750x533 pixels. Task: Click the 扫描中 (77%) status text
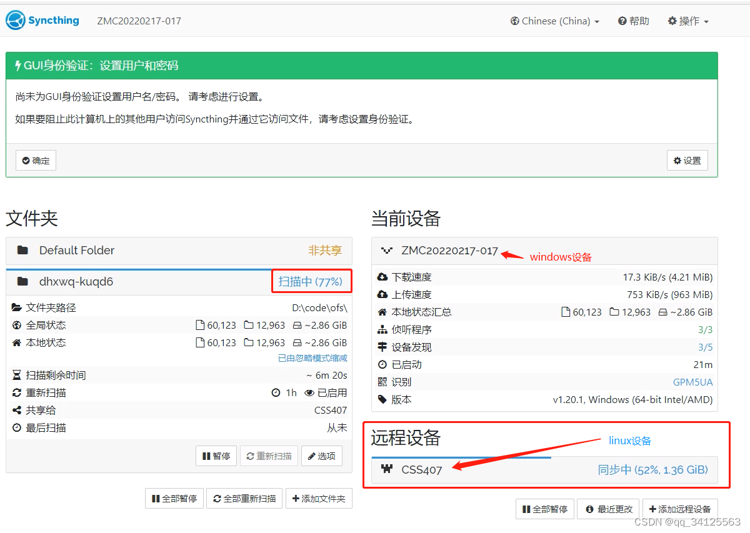(311, 282)
